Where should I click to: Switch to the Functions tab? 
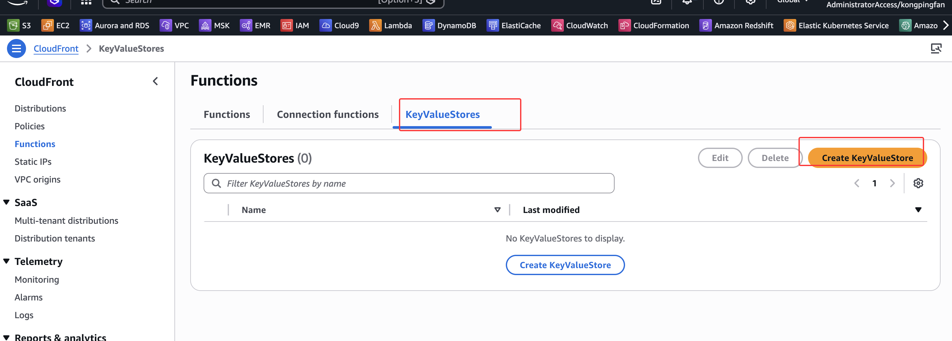226,114
